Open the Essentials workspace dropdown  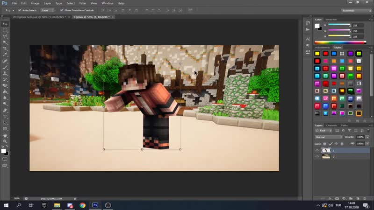pos(356,10)
